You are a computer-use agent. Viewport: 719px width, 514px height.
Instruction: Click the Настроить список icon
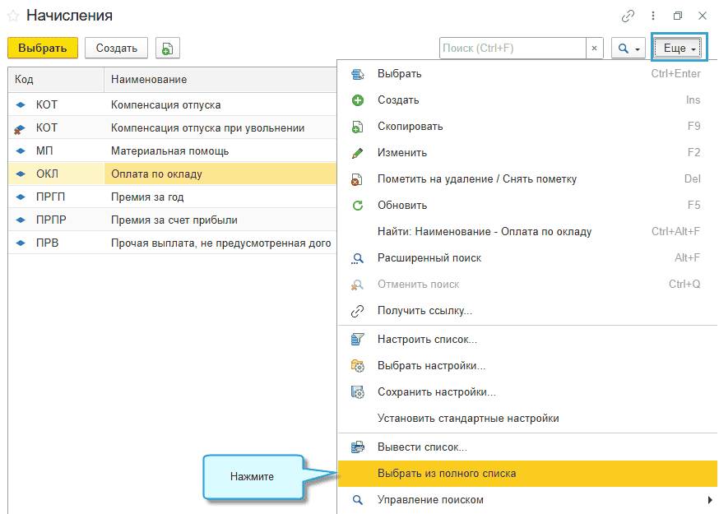(357, 340)
